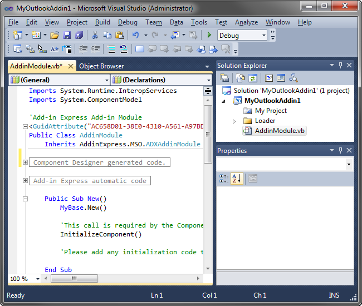Screen dimensions: 362x306
Task: Click the Display Word Completion icon
Action: pyautogui.click(x=55, y=49)
